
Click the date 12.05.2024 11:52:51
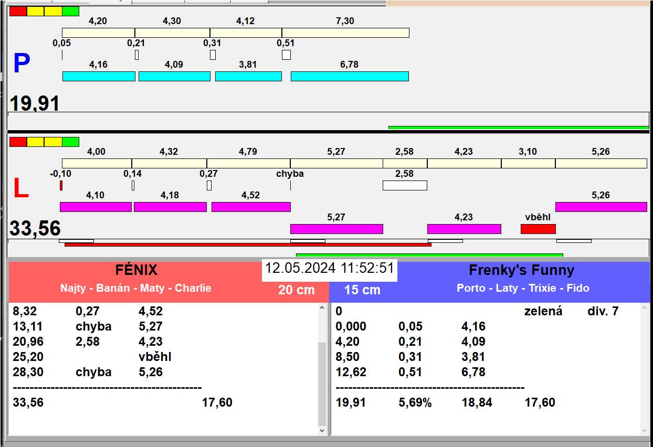(330, 268)
